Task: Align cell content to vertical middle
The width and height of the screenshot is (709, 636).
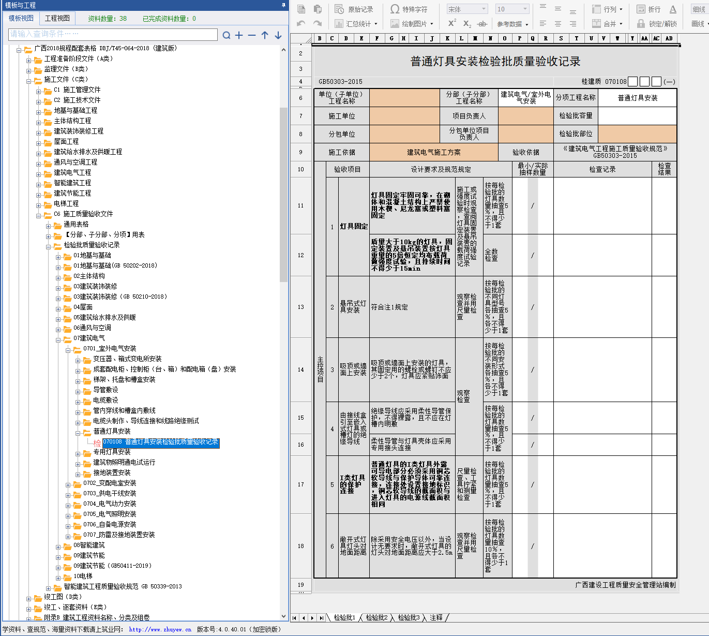Action: (x=558, y=8)
